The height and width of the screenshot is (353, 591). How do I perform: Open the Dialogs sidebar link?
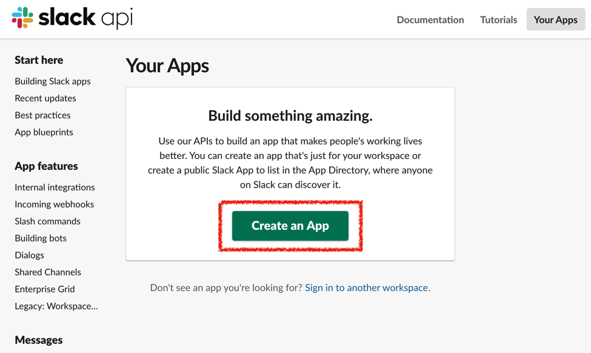tap(30, 255)
